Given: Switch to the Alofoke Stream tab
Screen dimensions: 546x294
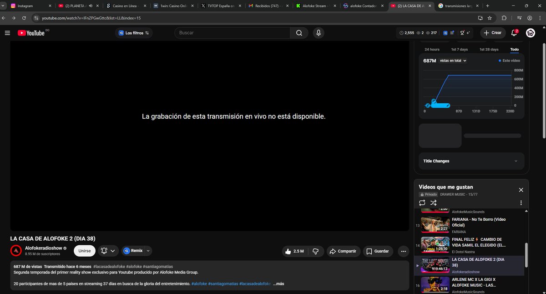Looking at the screenshot, I should pyautogui.click(x=316, y=6).
